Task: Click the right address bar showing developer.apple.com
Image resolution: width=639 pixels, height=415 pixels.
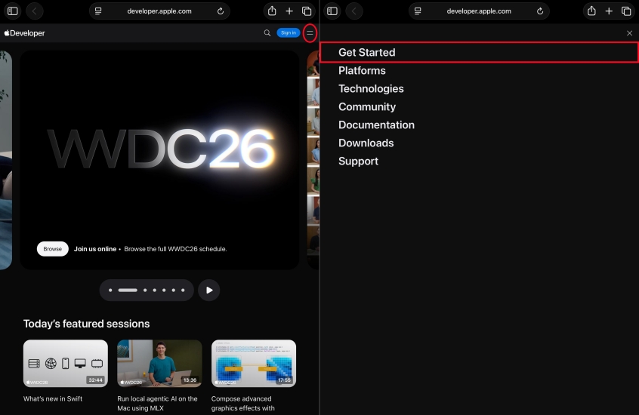Action: click(479, 11)
